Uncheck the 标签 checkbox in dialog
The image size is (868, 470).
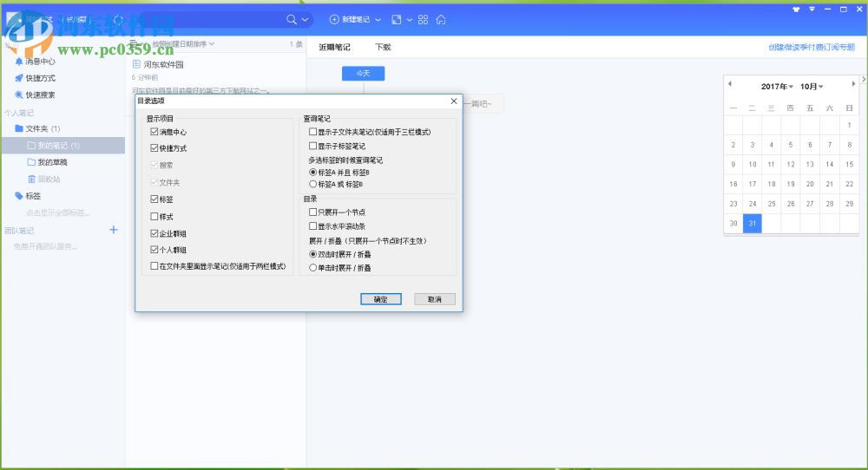(x=155, y=199)
